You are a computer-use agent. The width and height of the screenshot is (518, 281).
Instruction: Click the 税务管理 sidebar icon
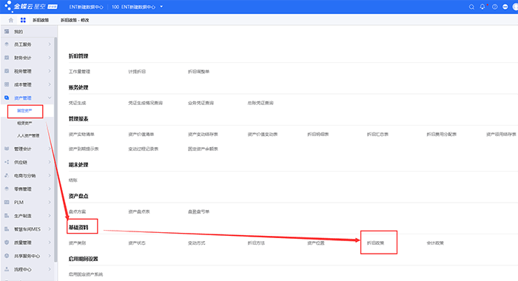coord(7,71)
